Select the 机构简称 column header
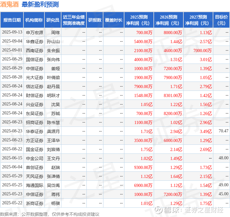Image resolution: width=230 pixels, height=217 pixels. coord(34,20)
